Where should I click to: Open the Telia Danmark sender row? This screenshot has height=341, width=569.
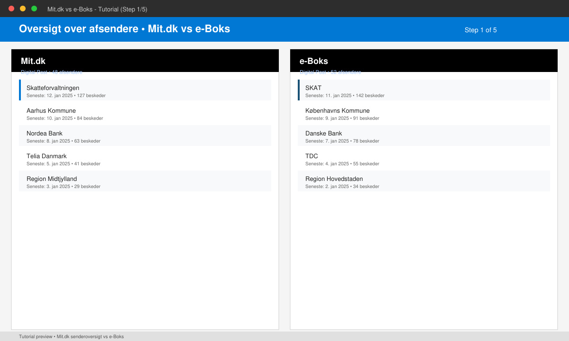(x=145, y=158)
